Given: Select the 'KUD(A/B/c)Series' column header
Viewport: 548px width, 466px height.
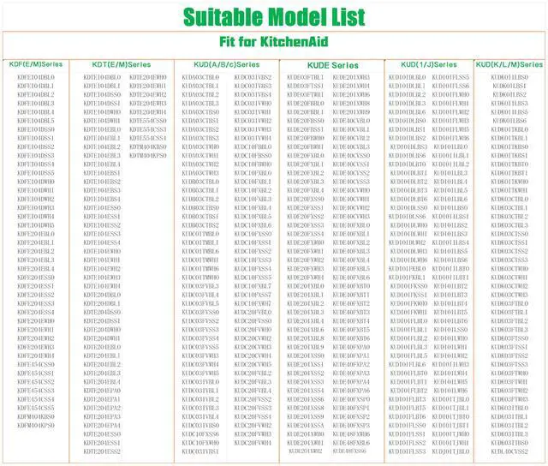Looking at the screenshot, I should point(226,64).
